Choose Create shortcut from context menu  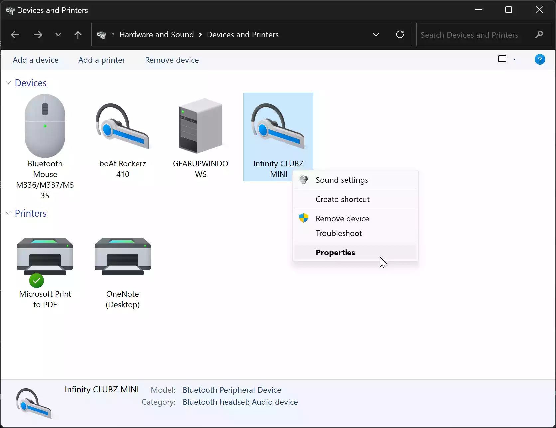pyautogui.click(x=355, y=199)
